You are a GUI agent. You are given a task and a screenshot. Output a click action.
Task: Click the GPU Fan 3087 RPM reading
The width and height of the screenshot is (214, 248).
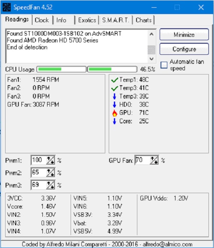(x=33, y=105)
